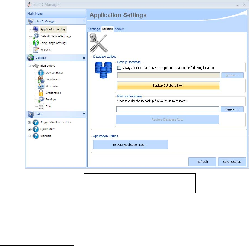Open the Device Status label
249x246 pixels.
pos(54,73)
